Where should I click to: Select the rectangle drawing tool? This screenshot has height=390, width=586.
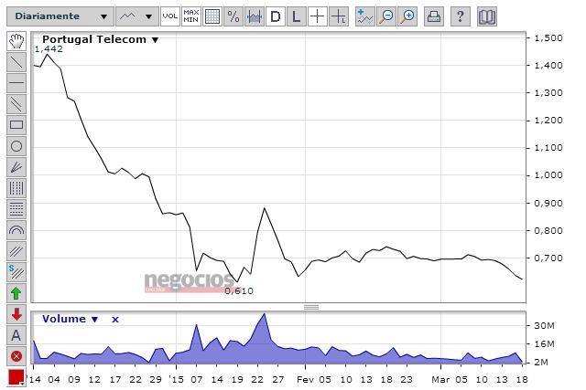point(16,125)
